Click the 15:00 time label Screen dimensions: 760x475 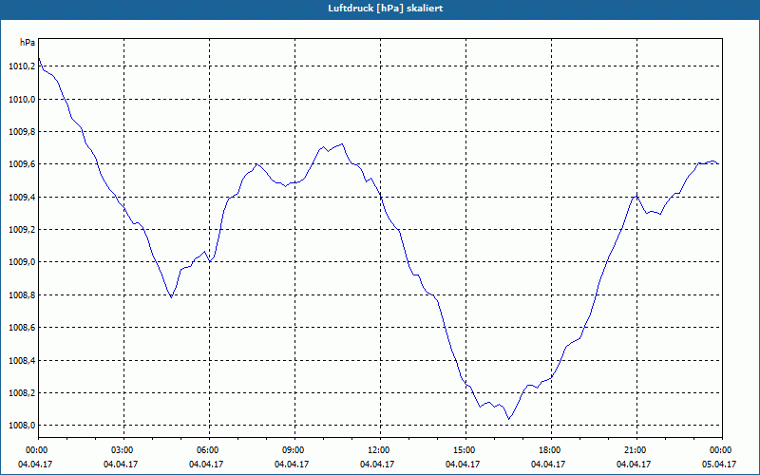coord(465,450)
